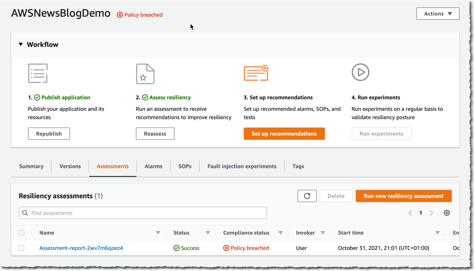The width and height of the screenshot is (475, 271).
Task: Collapse the Workflow section
Action: click(21, 44)
